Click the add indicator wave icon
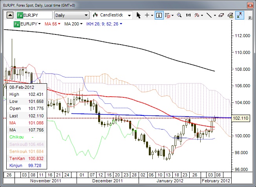 click(x=197, y=15)
